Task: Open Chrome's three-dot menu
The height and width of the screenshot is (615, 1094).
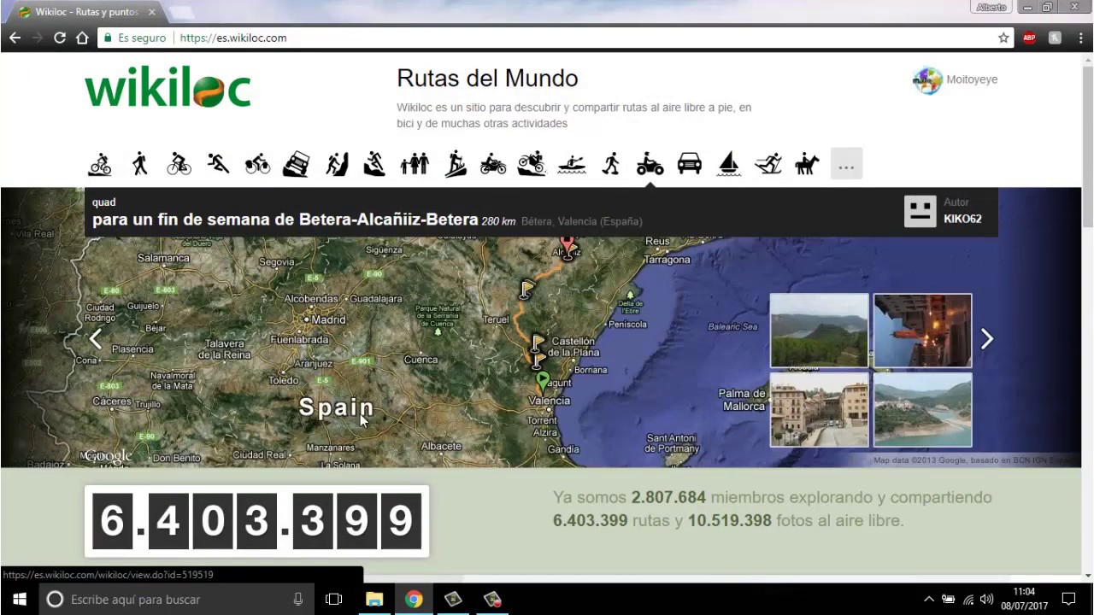Action: [x=1080, y=38]
